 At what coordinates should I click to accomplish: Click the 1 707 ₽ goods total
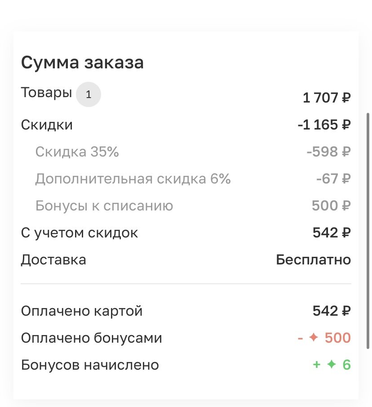pos(327,98)
